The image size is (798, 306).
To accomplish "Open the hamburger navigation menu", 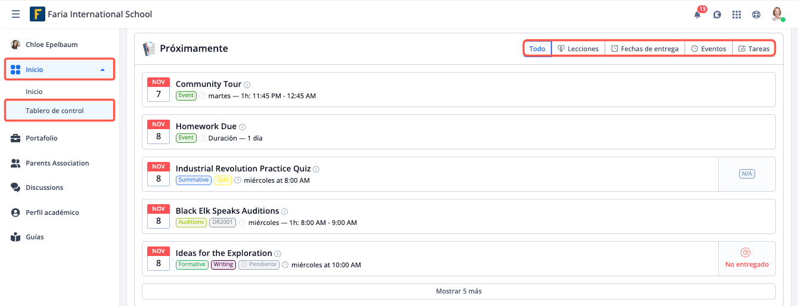I will click(x=15, y=14).
